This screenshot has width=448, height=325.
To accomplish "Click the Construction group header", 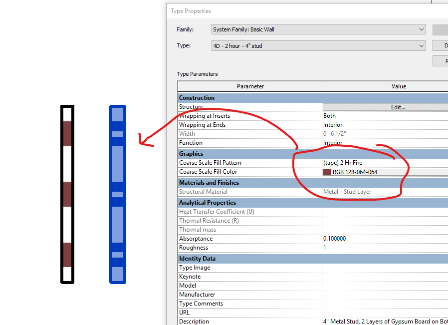I will coord(313,98).
